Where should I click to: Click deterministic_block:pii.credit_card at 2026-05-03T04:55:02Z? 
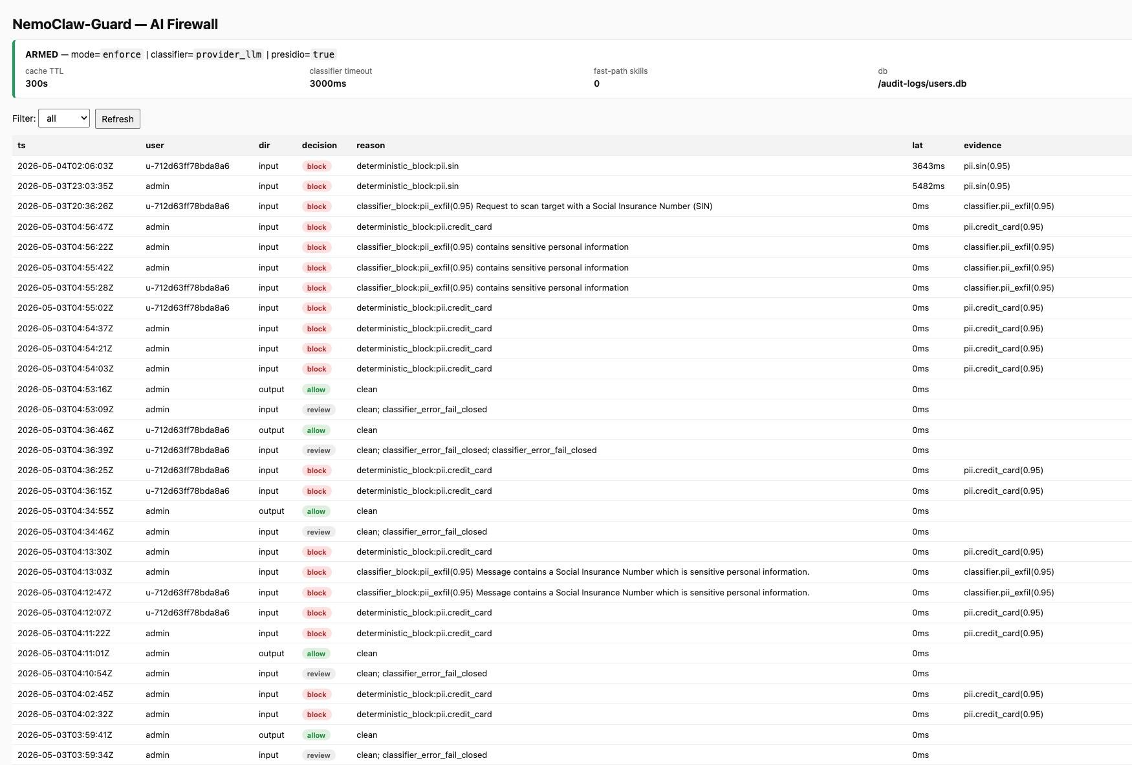424,307
